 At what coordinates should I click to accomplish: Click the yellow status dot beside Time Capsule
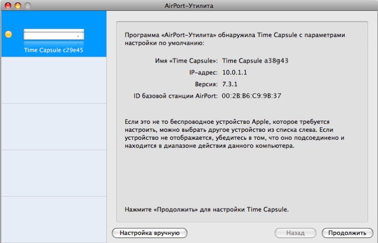click(9, 34)
